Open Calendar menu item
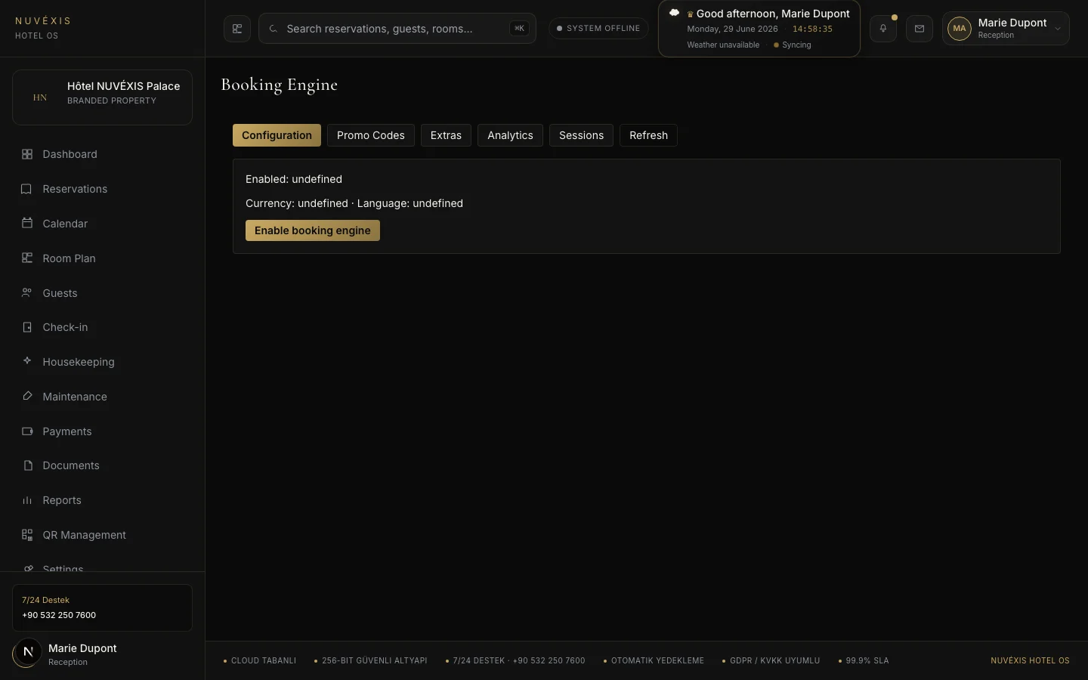The height and width of the screenshot is (680, 1088). coord(102,224)
